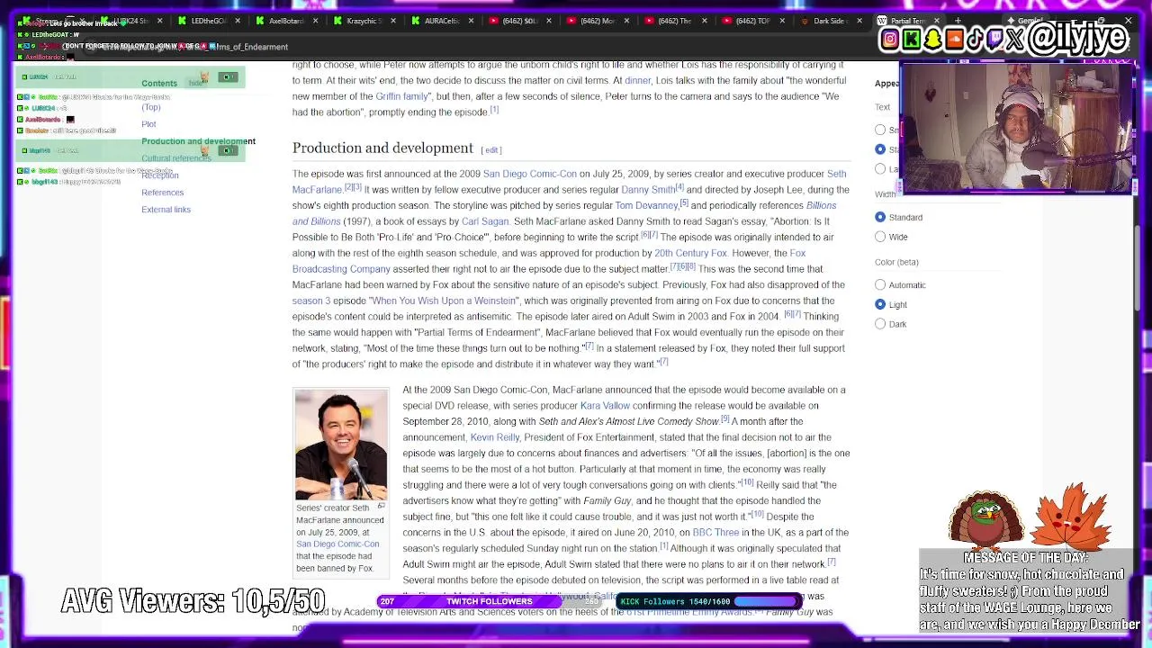The height and width of the screenshot is (648, 1152).
Task: Click citation [9] after Live Comedy Show
Action: 724,418
